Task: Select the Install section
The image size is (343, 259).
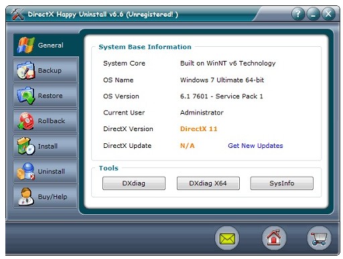Action: [x=46, y=146]
